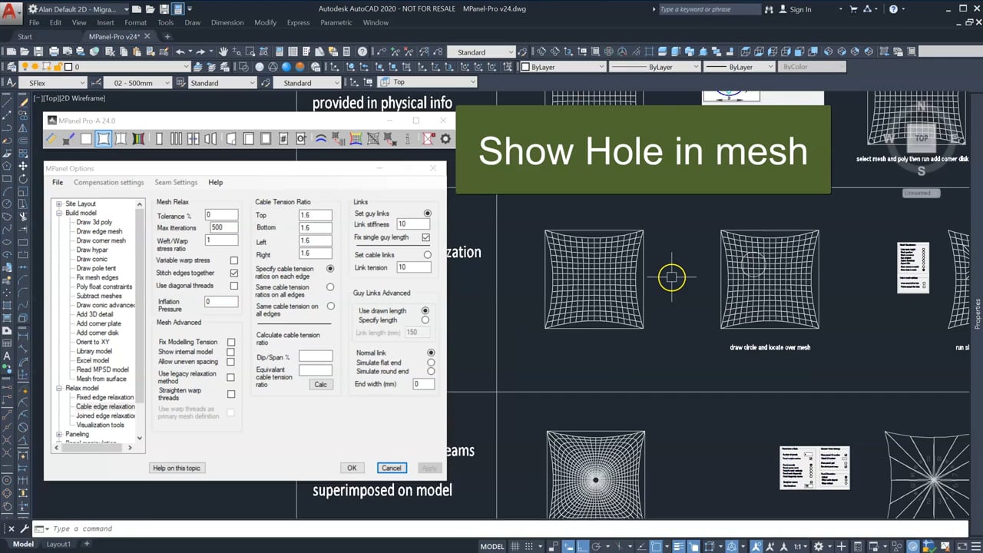
Task: Click the Pan hand tool icon
Action: (223, 51)
